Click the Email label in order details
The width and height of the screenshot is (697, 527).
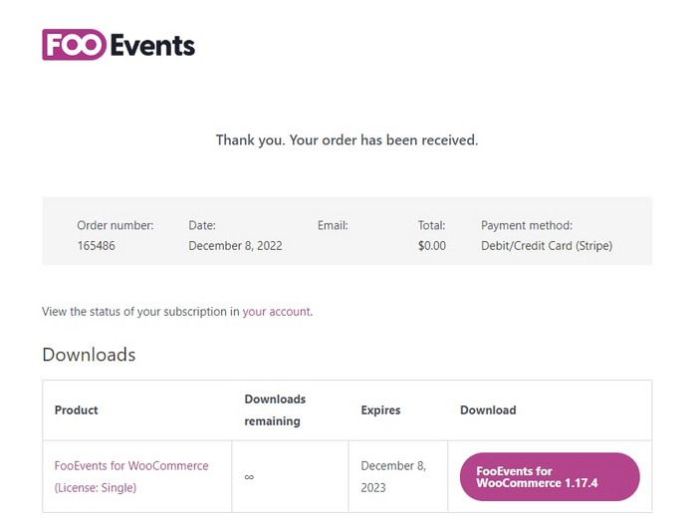coord(333,226)
